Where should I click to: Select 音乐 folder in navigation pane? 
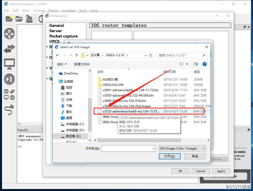click(67, 112)
